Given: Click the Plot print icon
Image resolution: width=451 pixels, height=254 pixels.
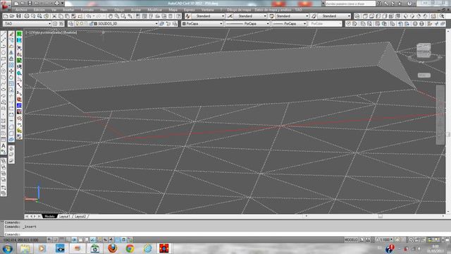Looking at the screenshot, I should (x=27, y=16).
